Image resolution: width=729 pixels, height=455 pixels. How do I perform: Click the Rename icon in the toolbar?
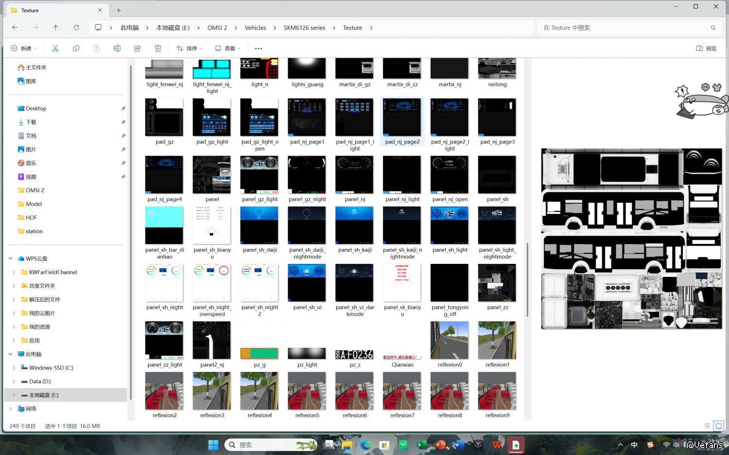[x=117, y=49]
